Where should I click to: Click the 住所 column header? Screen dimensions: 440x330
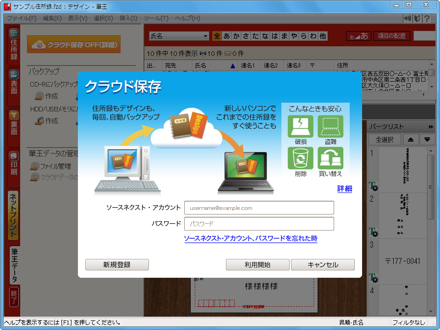point(382,66)
